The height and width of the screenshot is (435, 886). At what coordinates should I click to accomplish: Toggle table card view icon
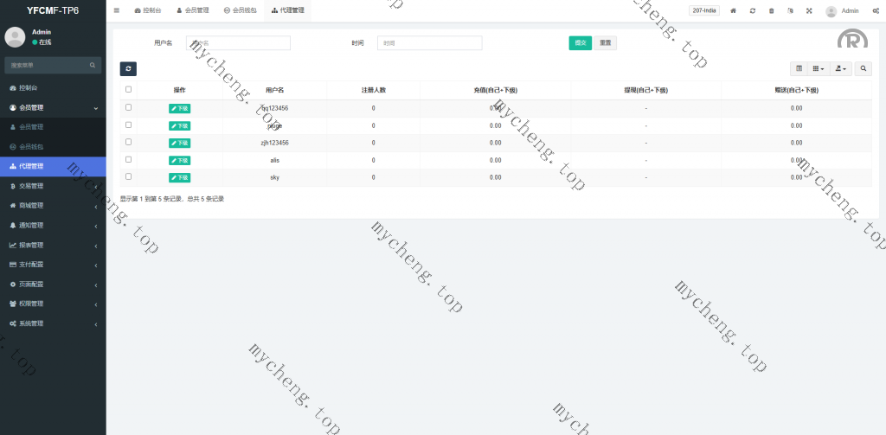(x=799, y=68)
